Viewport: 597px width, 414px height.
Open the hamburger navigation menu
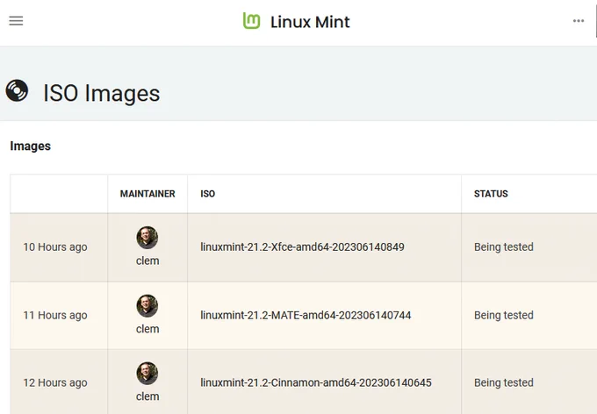pyautogui.click(x=16, y=21)
